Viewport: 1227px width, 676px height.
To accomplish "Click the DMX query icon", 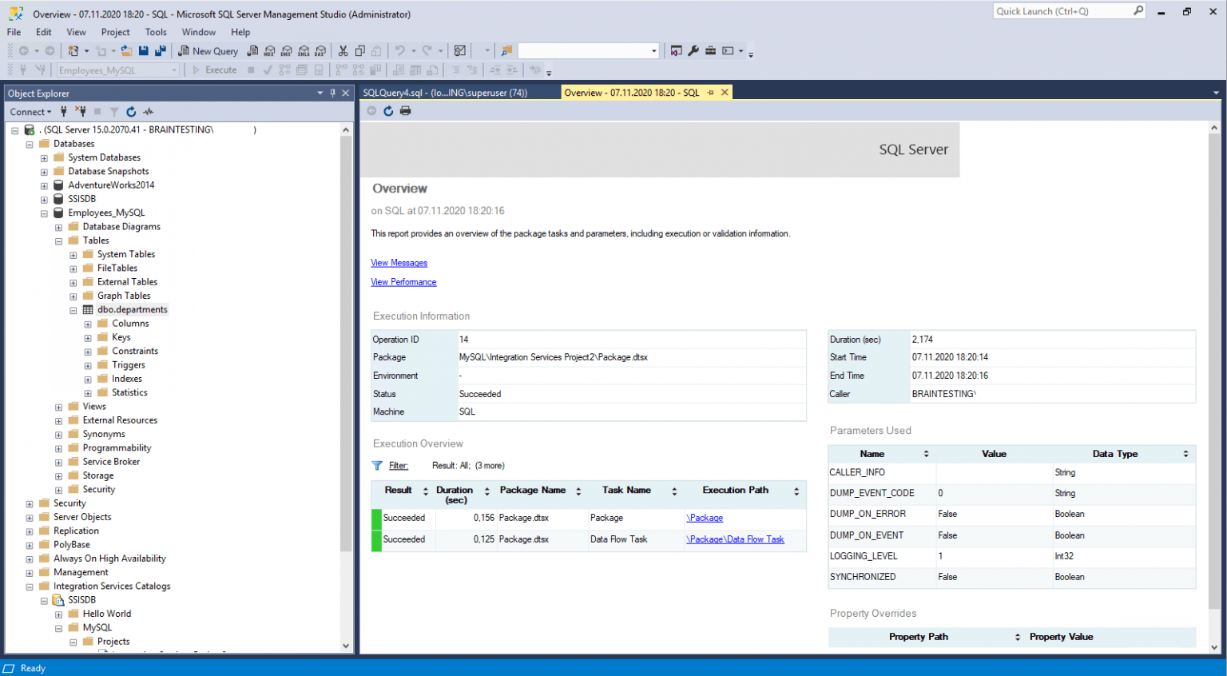I will pos(287,51).
